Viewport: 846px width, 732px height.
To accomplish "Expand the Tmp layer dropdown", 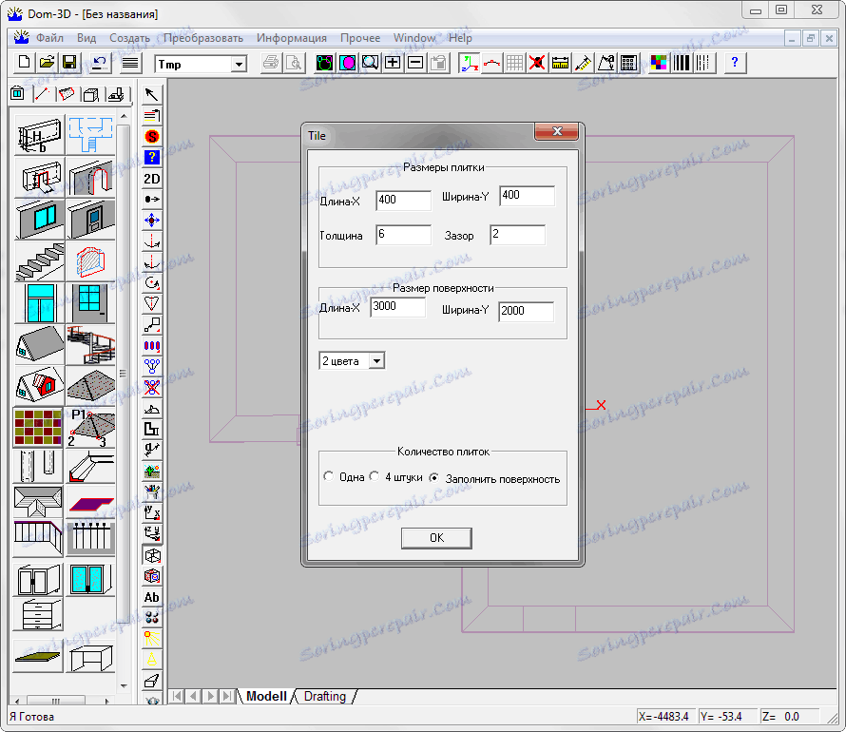I will pos(239,65).
